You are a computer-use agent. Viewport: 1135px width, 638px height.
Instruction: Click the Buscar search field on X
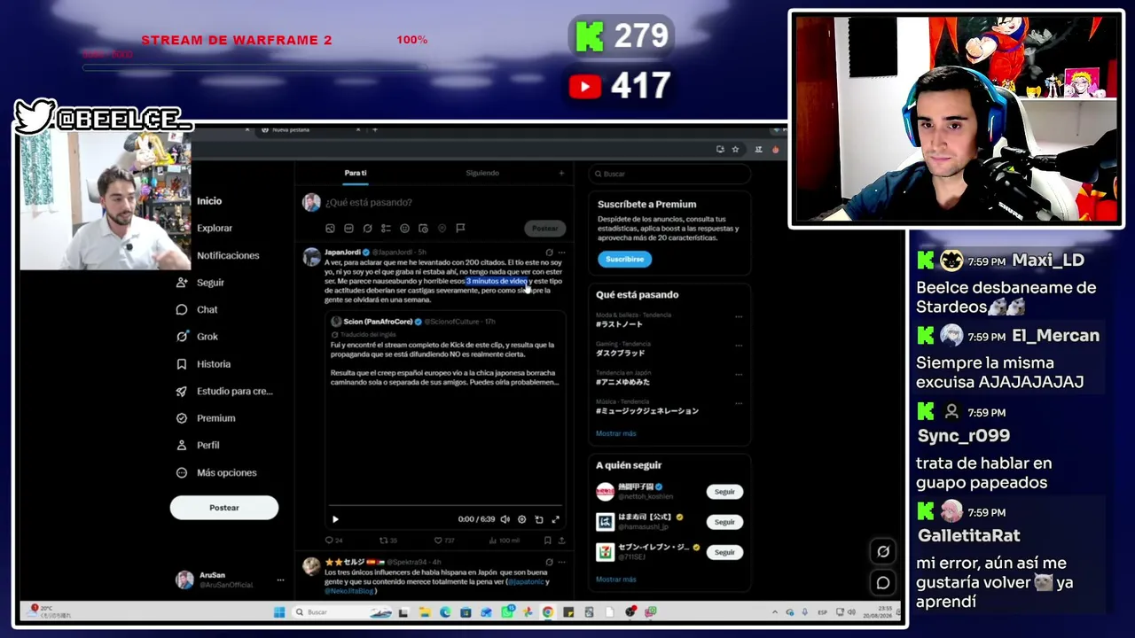669,174
